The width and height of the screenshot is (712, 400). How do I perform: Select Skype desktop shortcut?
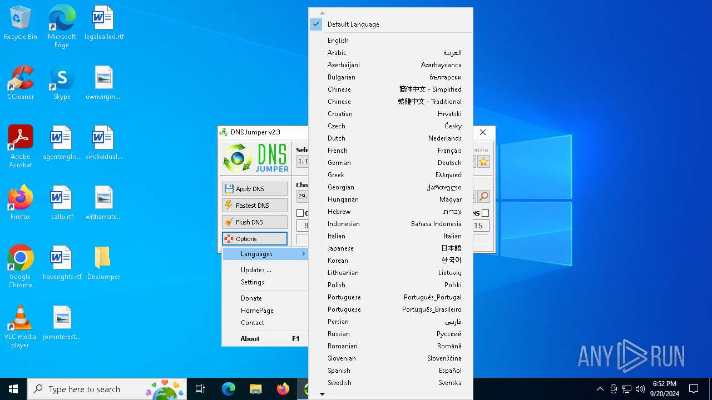[x=62, y=83]
